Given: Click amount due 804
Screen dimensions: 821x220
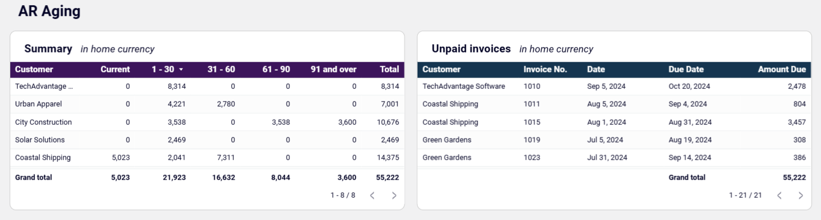Looking at the screenshot, I should (799, 104).
